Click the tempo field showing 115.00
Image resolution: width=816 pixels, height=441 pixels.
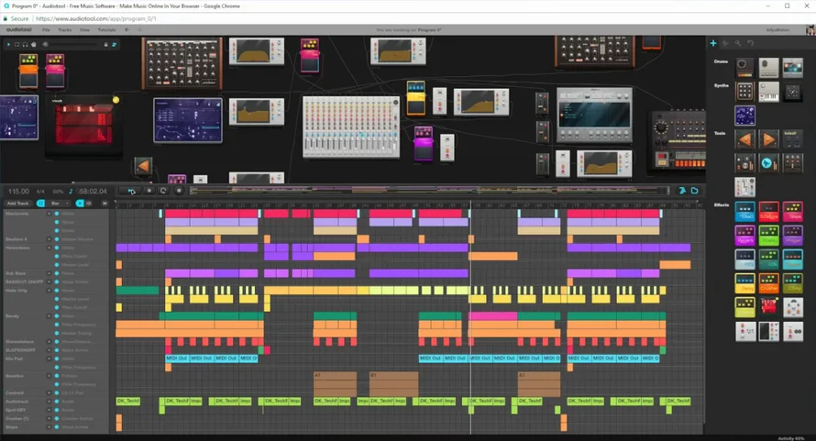[18, 192]
